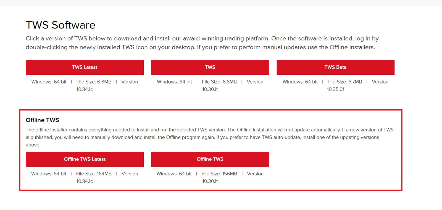Click version 10.34.1c below the TWS Latest button

(85, 89)
